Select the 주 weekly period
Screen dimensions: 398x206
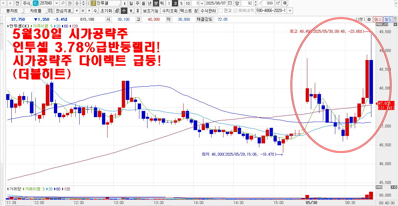(137, 3)
